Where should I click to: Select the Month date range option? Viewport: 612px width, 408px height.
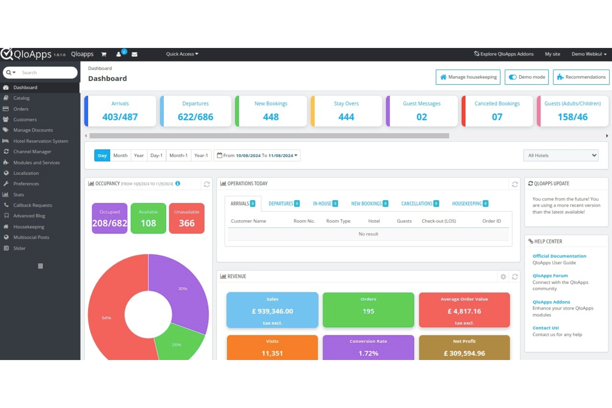tap(120, 155)
